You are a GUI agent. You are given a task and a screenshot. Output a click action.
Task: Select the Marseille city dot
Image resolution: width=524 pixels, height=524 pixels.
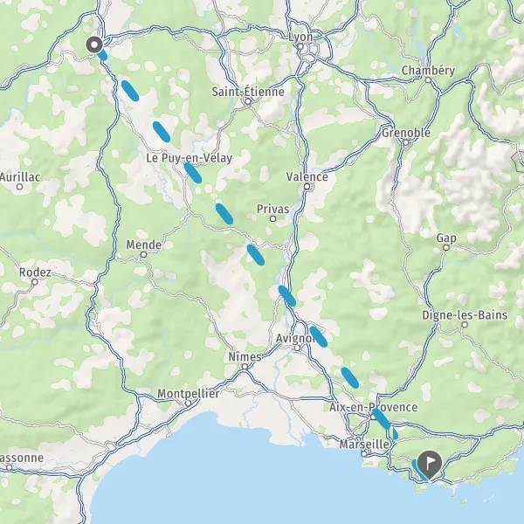pyautogui.click(x=364, y=454)
